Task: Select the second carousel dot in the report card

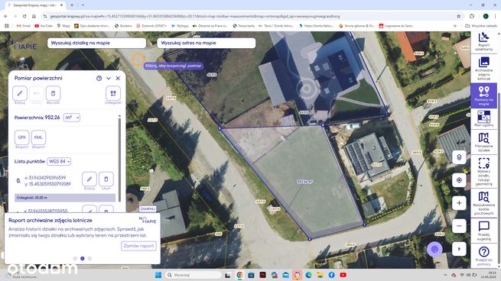Action: (x=83, y=258)
